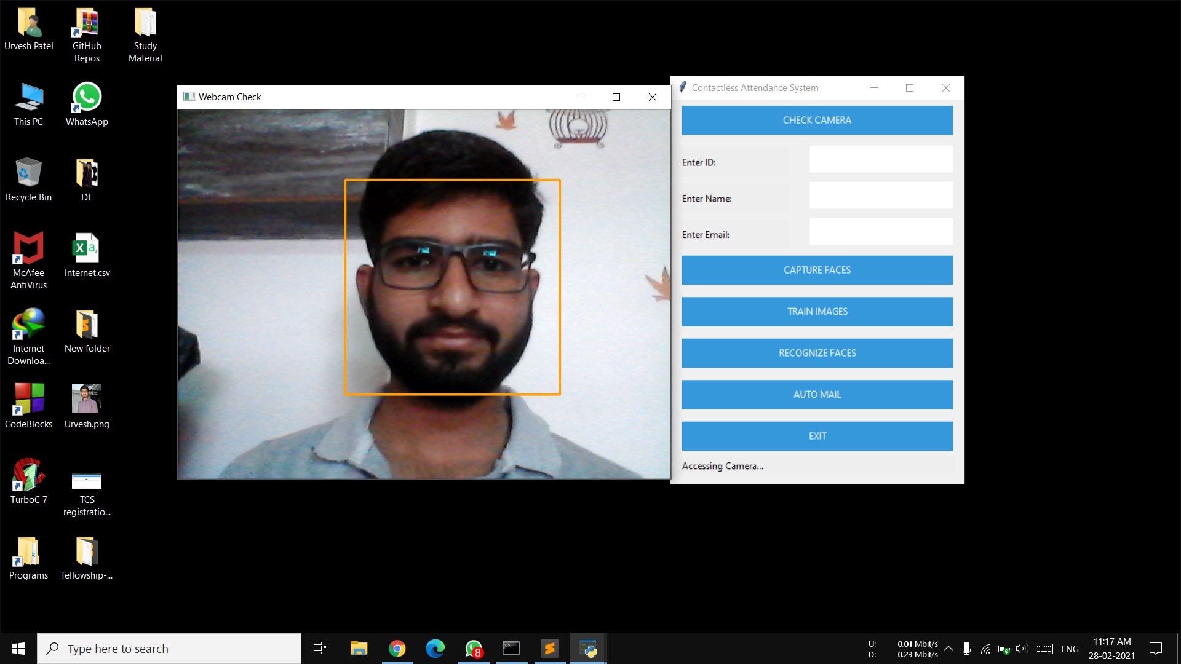This screenshot has width=1181, height=664.
Task: Click the McAfee AntiVirus desktop icon
Action: point(28,249)
